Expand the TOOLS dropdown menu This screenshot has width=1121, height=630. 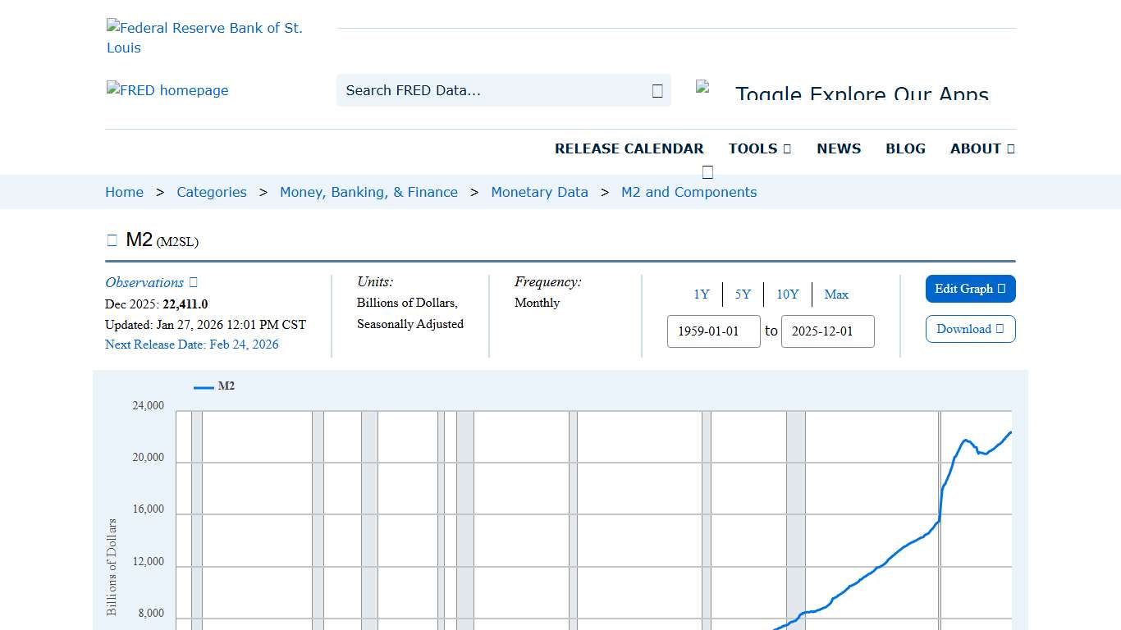coord(759,148)
